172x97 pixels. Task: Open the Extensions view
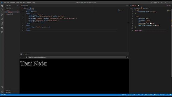(x=2, y=23)
